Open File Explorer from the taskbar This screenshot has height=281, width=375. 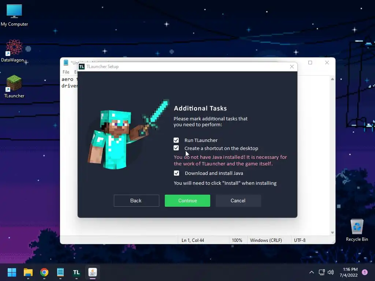click(28, 272)
